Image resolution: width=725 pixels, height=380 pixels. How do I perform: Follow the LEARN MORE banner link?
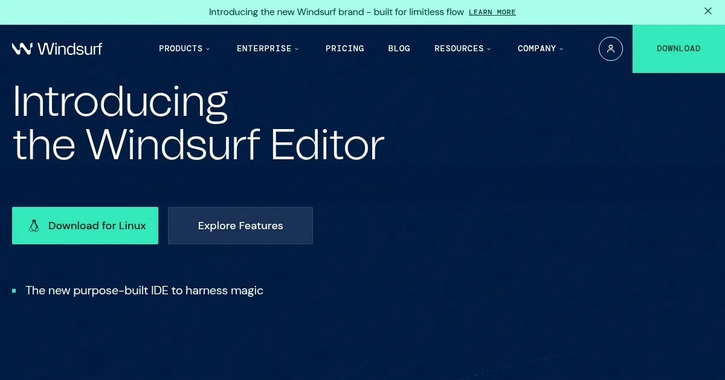492,12
